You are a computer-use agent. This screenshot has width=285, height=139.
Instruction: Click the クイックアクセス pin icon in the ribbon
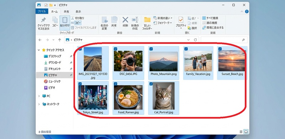(43, 20)
